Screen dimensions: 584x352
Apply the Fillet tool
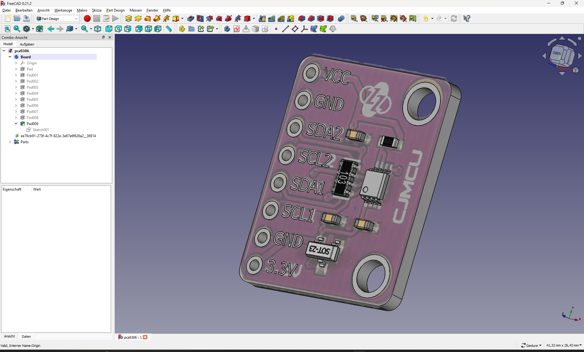click(301, 19)
